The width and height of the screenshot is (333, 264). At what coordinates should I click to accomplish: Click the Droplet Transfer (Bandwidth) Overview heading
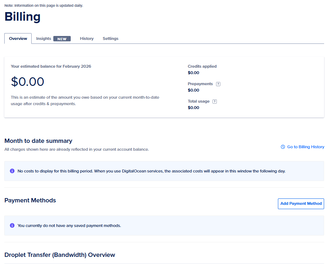point(60,255)
